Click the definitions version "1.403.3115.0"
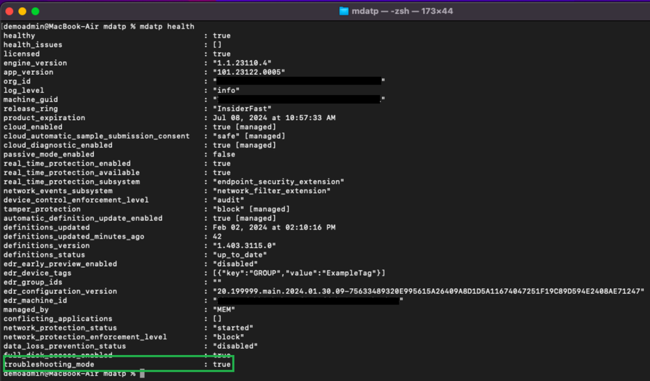 pos(244,246)
